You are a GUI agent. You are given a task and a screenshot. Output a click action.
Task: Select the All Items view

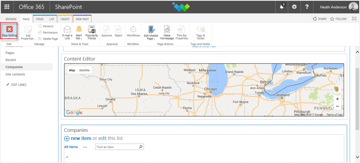click(x=71, y=147)
